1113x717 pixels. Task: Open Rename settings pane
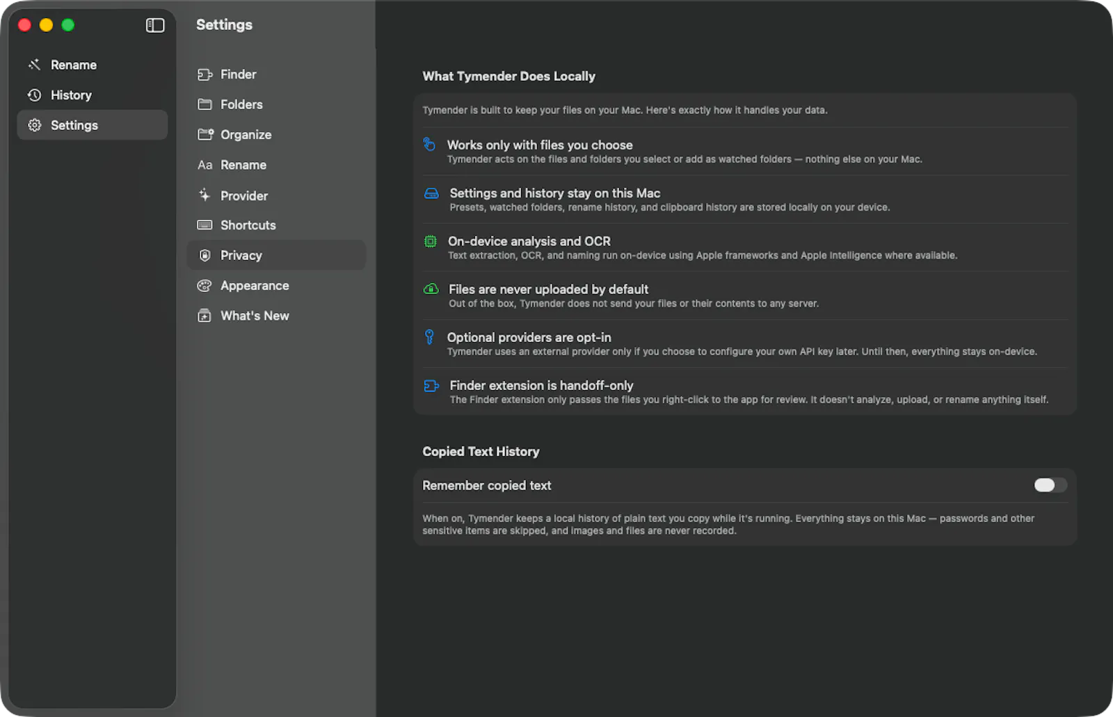click(x=276, y=165)
